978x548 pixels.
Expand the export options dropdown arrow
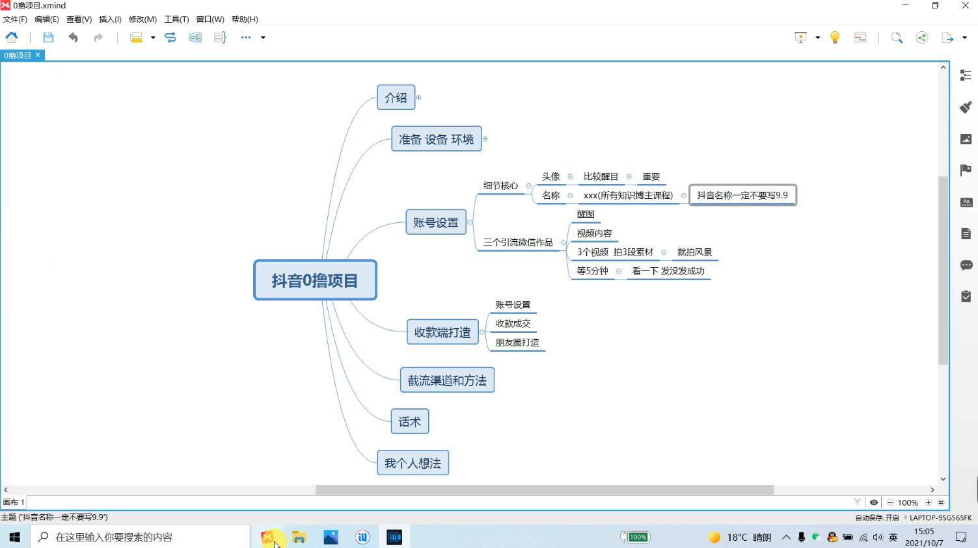(x=966, y=37)
